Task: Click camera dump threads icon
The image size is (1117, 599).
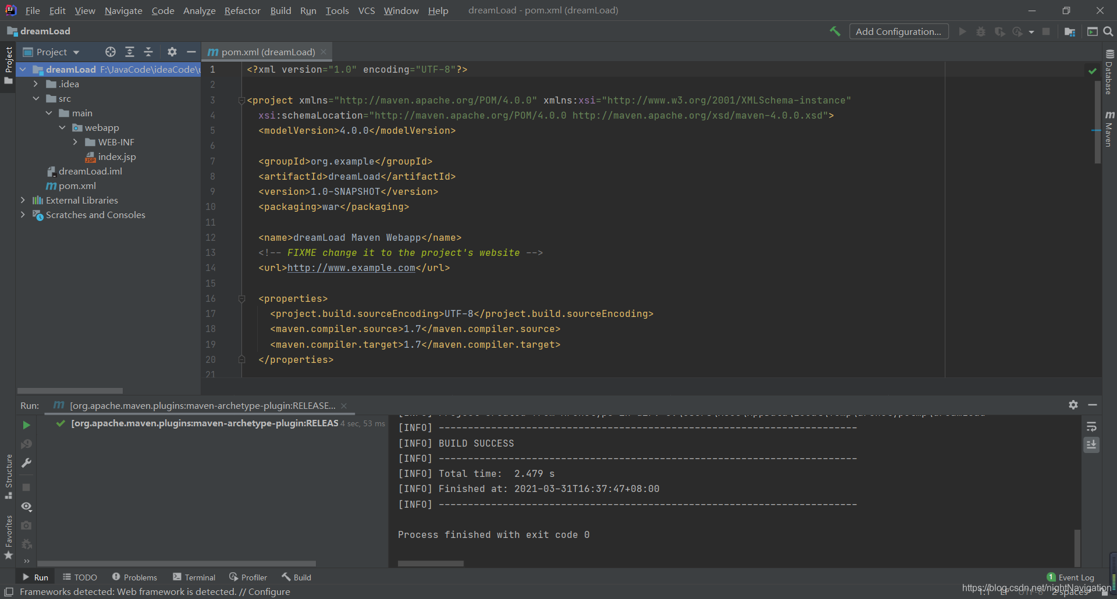Action: tap(26, 525)
